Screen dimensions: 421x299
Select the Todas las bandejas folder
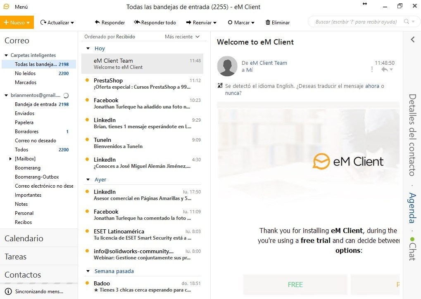39,64
